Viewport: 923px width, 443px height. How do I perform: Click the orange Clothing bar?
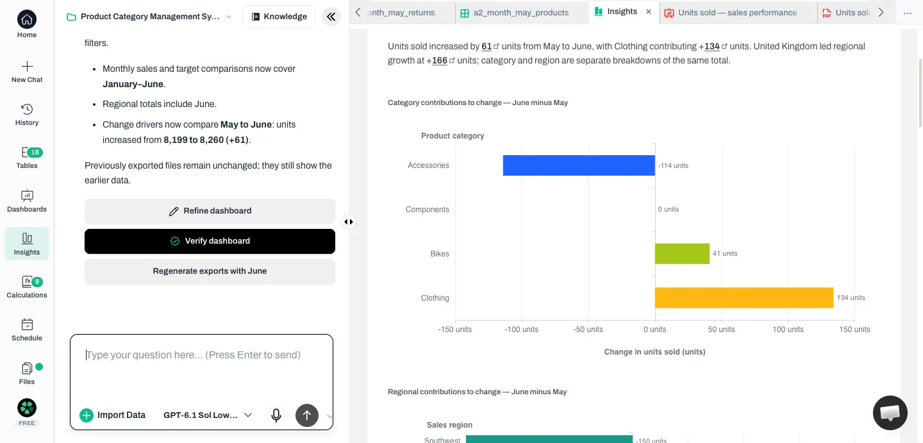point(744,298)
